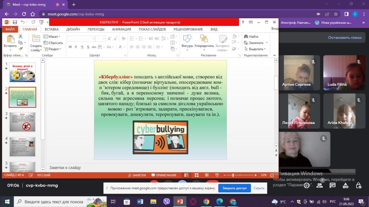Center text in the Абзац group
Image resolution: width=369 pixels, height=207 pixels.
tap(138, 47)
